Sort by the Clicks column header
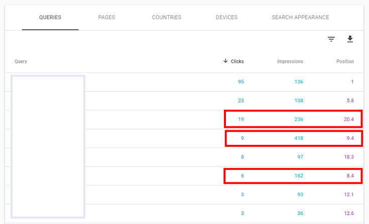Screen dimensions: 369x224 coord(237,61)
